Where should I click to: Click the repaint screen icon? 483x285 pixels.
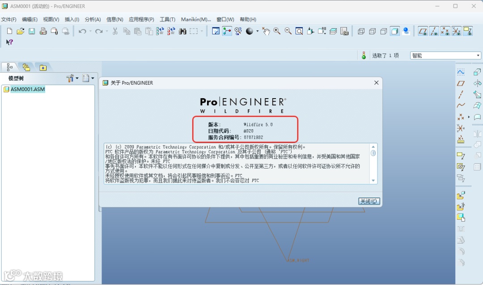click(216, 31)
